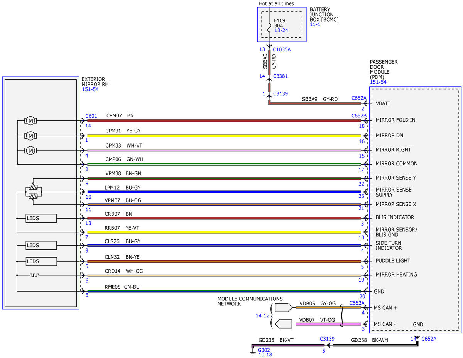Screen dimensions: 463x358
Task: Select the mirror position sensor potentiometer symbol
Action: click(x=33, y=192)
